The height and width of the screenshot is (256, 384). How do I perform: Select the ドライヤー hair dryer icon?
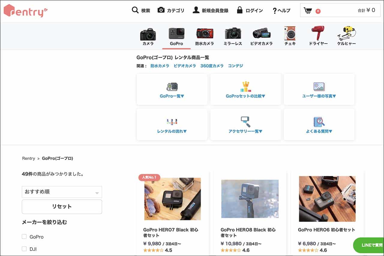[x=318, y=33]
